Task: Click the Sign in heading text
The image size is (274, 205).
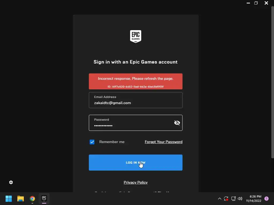Action: pos(136,62)
